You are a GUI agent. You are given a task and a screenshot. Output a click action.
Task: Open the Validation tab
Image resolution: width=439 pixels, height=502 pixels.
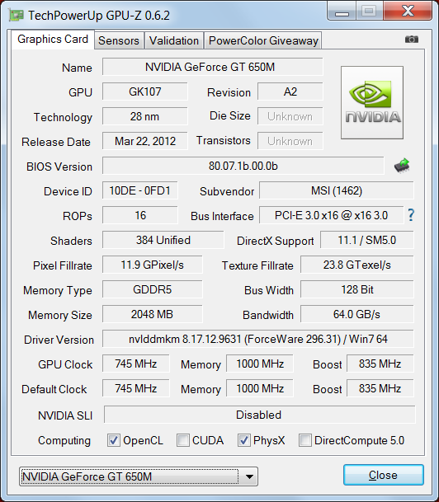click(x=174, y=40)
